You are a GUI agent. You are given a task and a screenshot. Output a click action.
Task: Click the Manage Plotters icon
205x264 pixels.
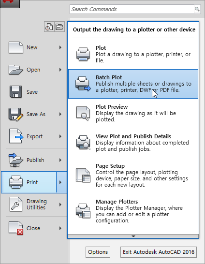[83, 211]
